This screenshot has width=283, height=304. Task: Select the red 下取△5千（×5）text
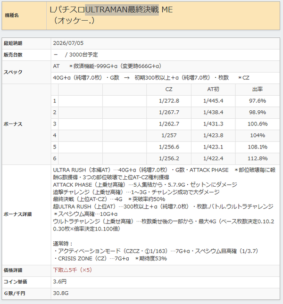click(x=73, y=270)
